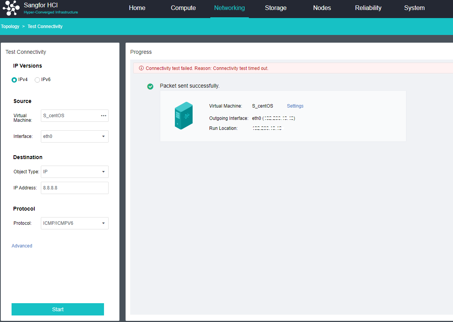Click the green packet sent checkmark icon
This screenshot has height=322, width=453.
pyautogui.click(x=150, y=86)
